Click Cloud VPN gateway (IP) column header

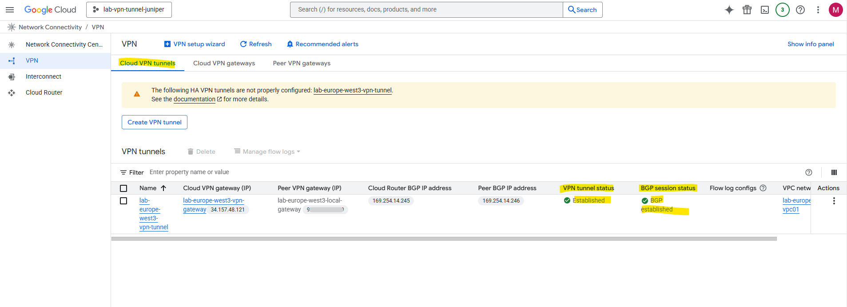click(x=217, y=188)
